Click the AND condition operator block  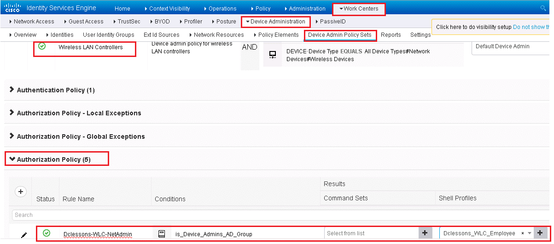click(250, 55)
